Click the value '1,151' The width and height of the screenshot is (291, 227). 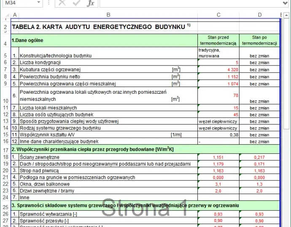[218, 158]
